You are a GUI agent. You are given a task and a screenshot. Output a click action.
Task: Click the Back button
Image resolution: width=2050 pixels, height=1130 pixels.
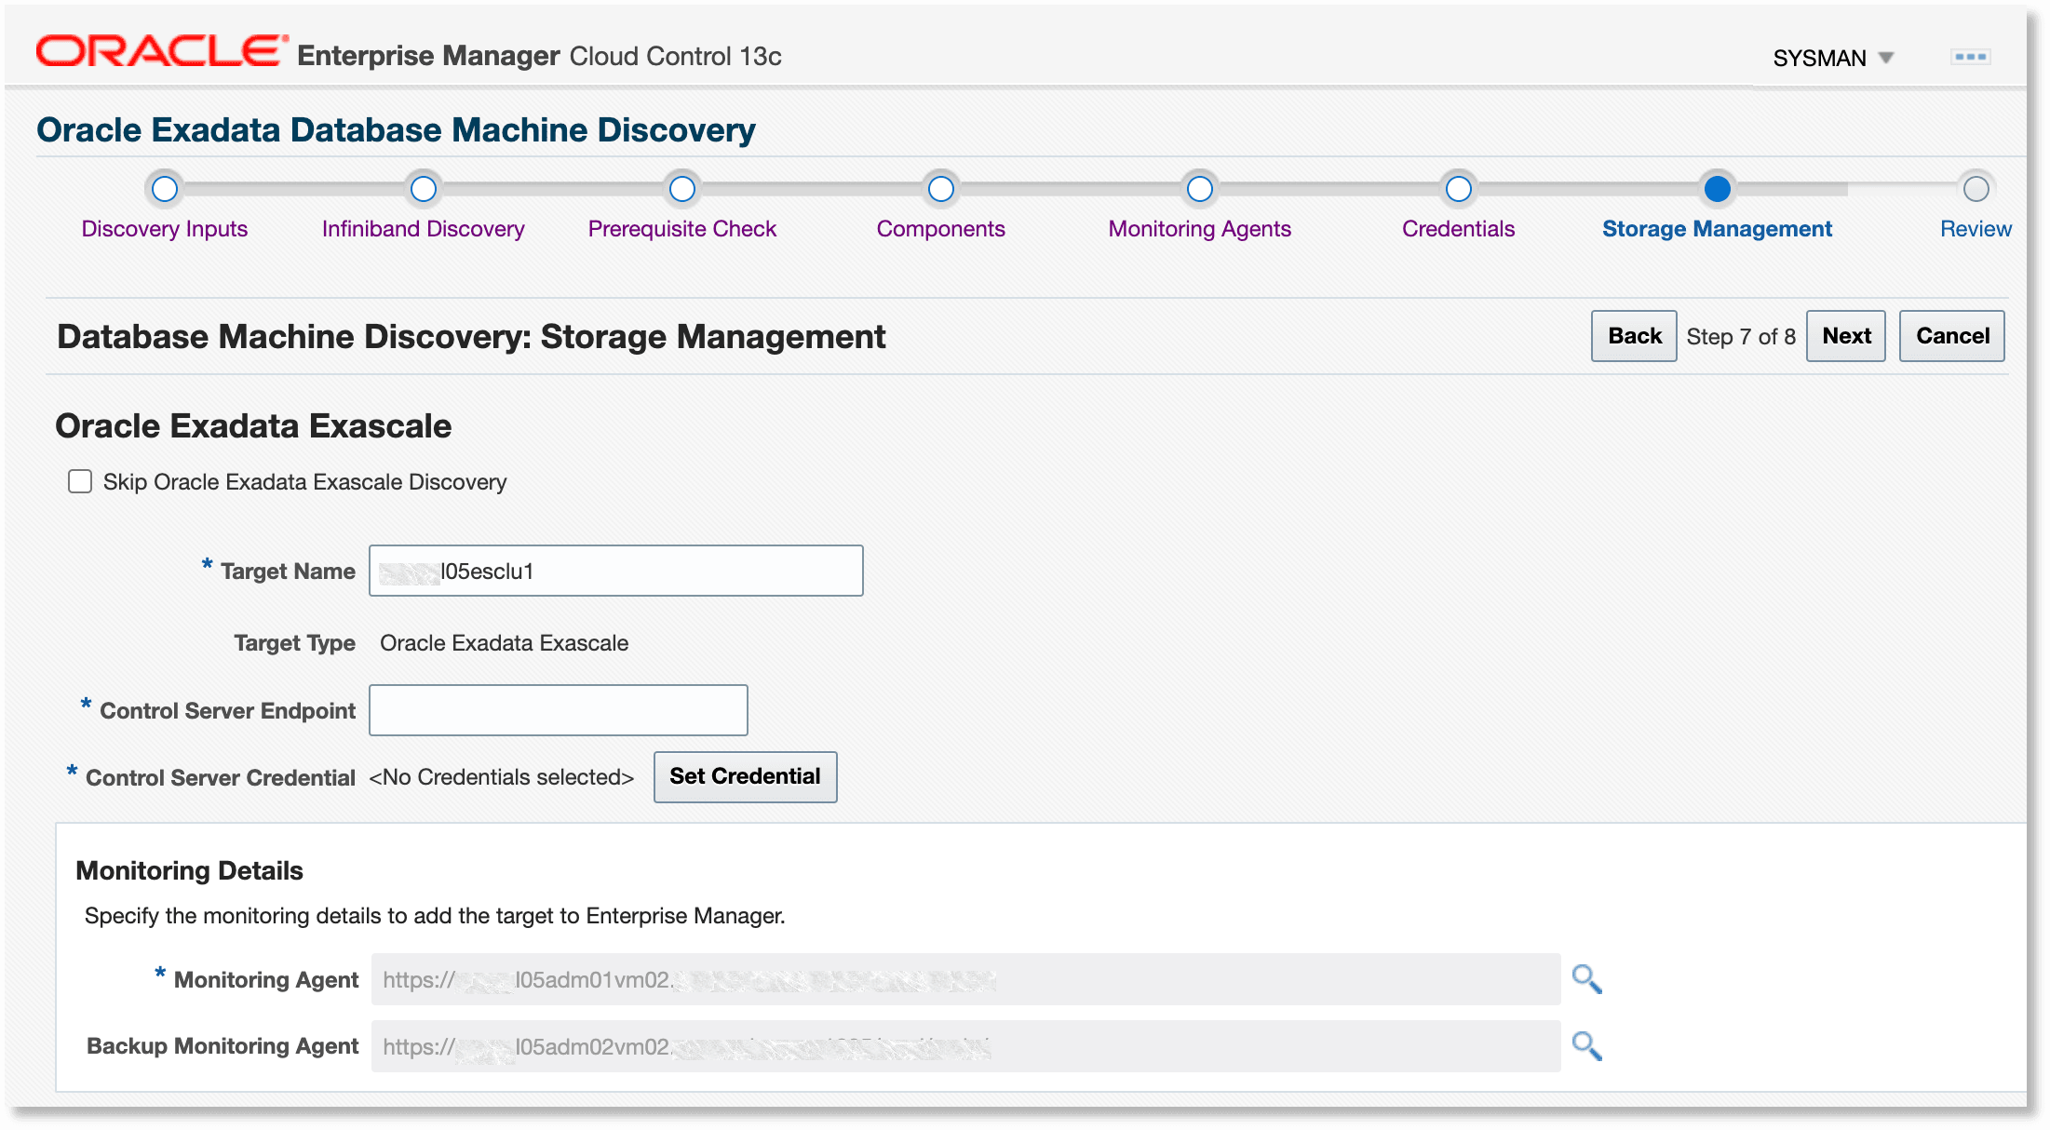pos(1633,335)
